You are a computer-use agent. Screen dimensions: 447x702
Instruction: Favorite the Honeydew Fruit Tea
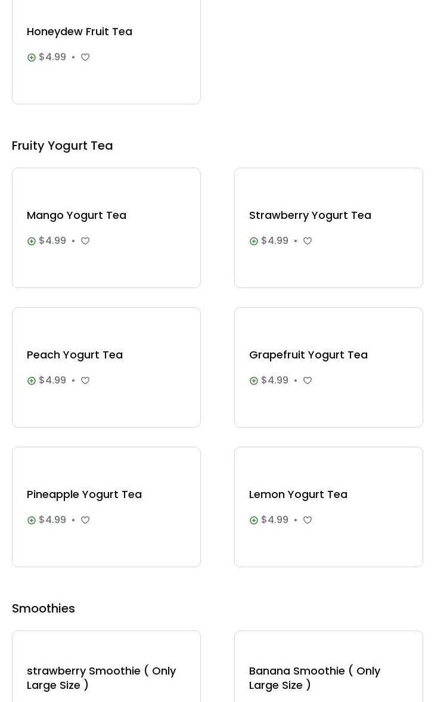(x=85, y=58)
